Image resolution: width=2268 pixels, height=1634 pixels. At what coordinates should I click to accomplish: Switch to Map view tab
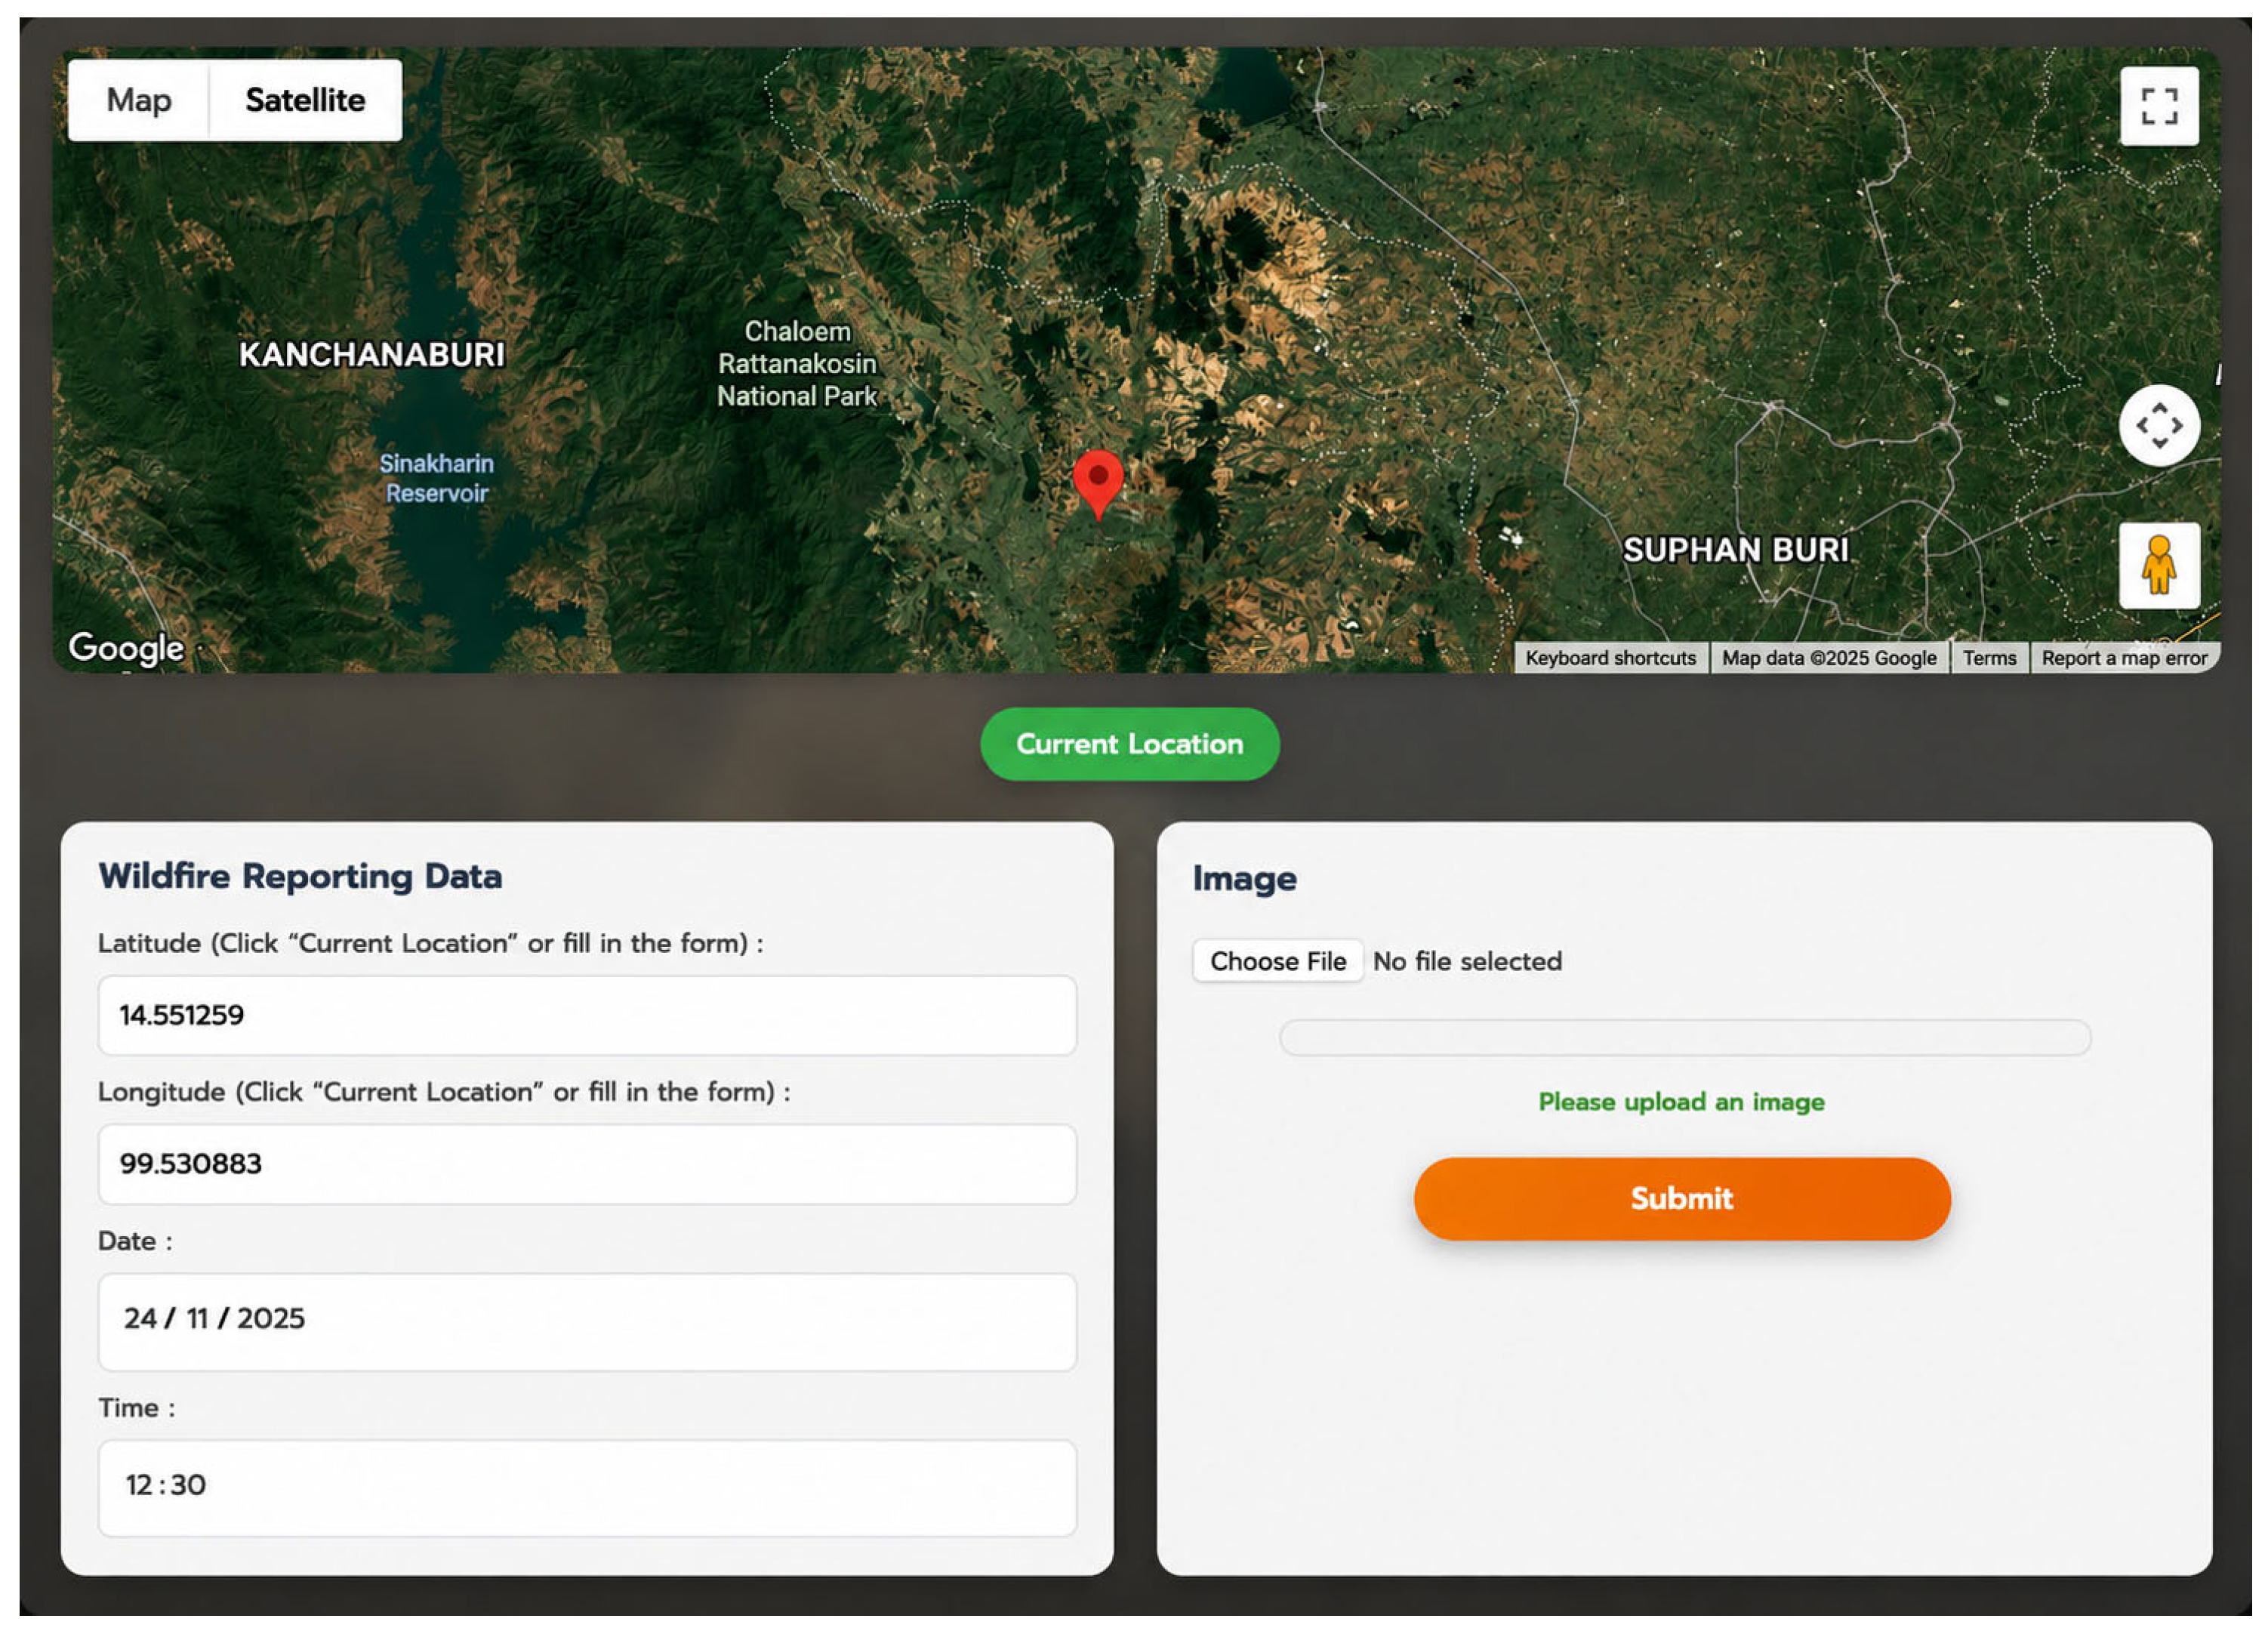click(x=139, y=100)
